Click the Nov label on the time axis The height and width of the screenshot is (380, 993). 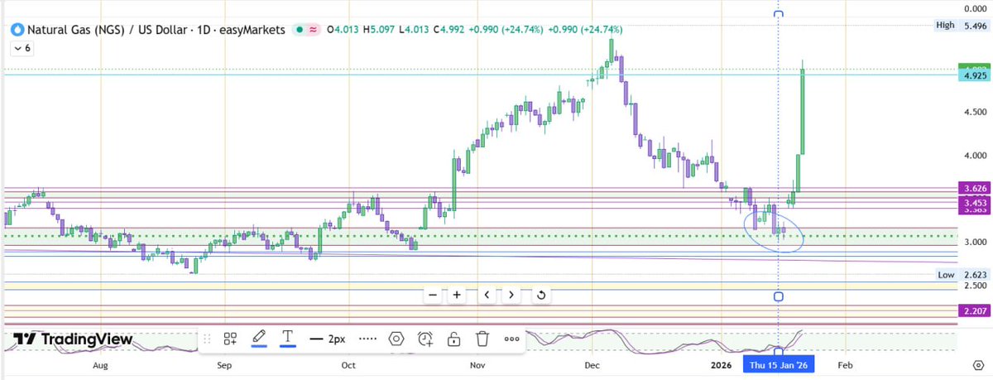(x=476, y=364)
